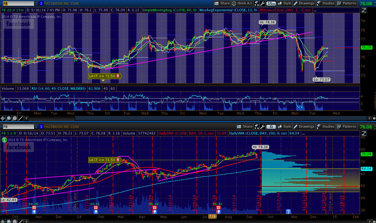The height and width of the screenshot is (223, 376).
Task: Toggle the 15m timeframe button
Action: [271, 3]
